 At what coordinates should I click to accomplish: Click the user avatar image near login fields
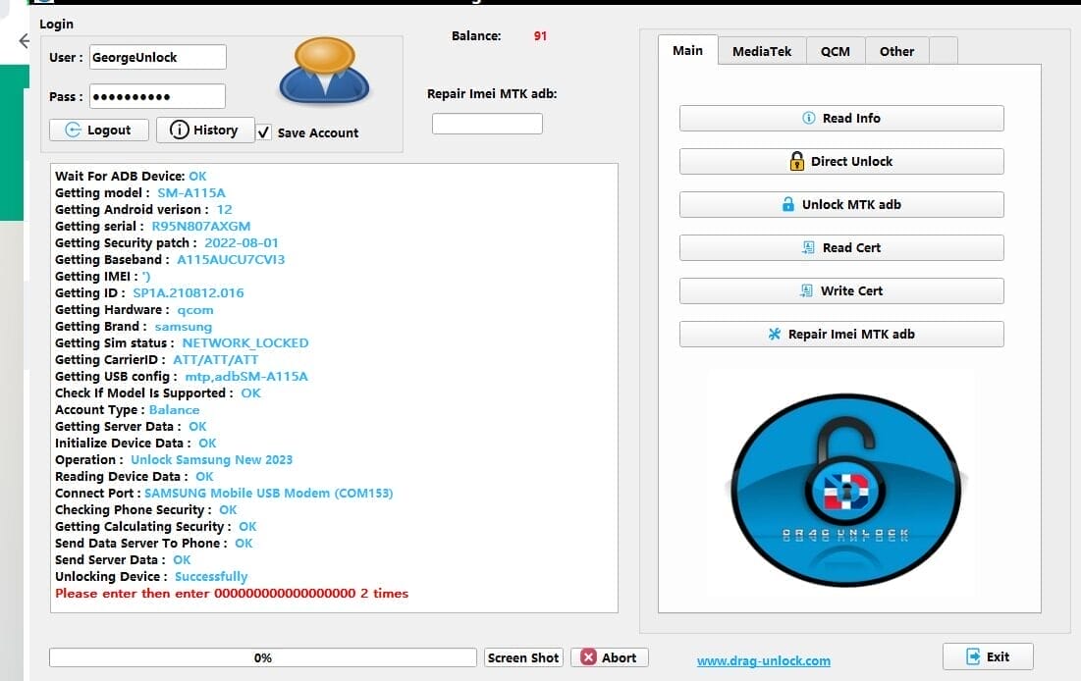[x=326, y=71]
